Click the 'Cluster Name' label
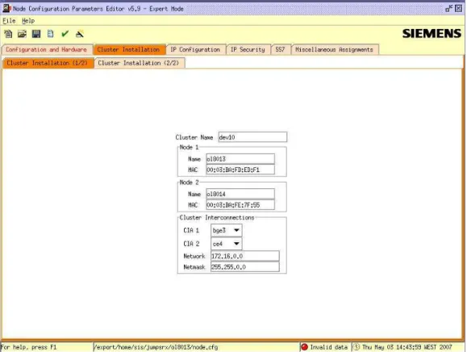The width and height of the screenshot is (467, 352). 194,137
